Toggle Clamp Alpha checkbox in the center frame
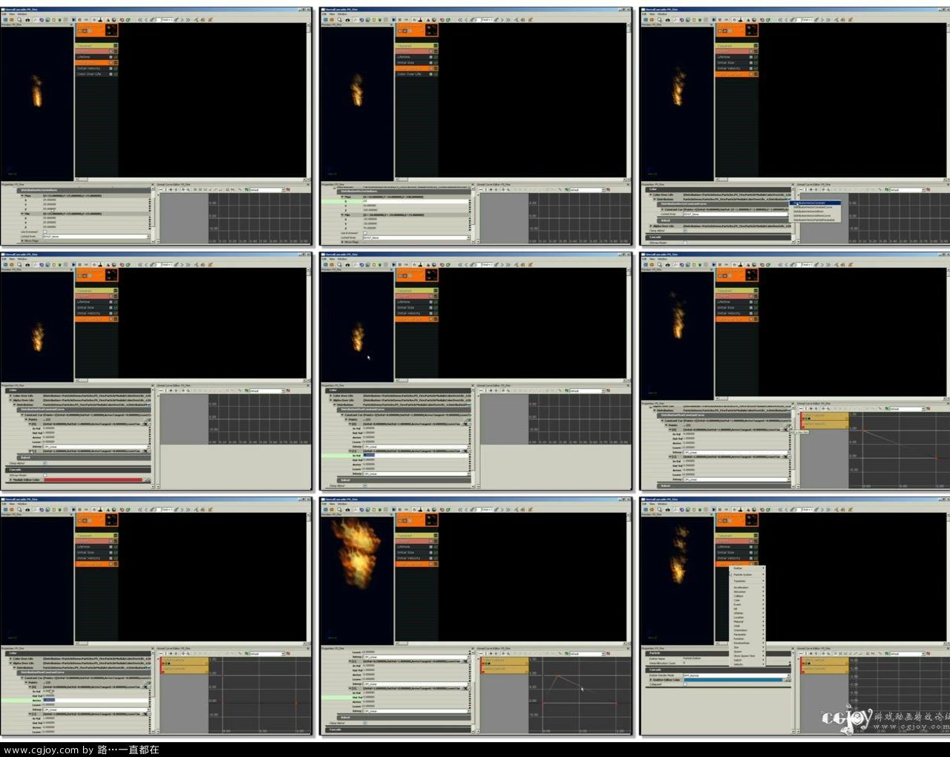This screenshot has width=950, height=757. click(365, 485)
